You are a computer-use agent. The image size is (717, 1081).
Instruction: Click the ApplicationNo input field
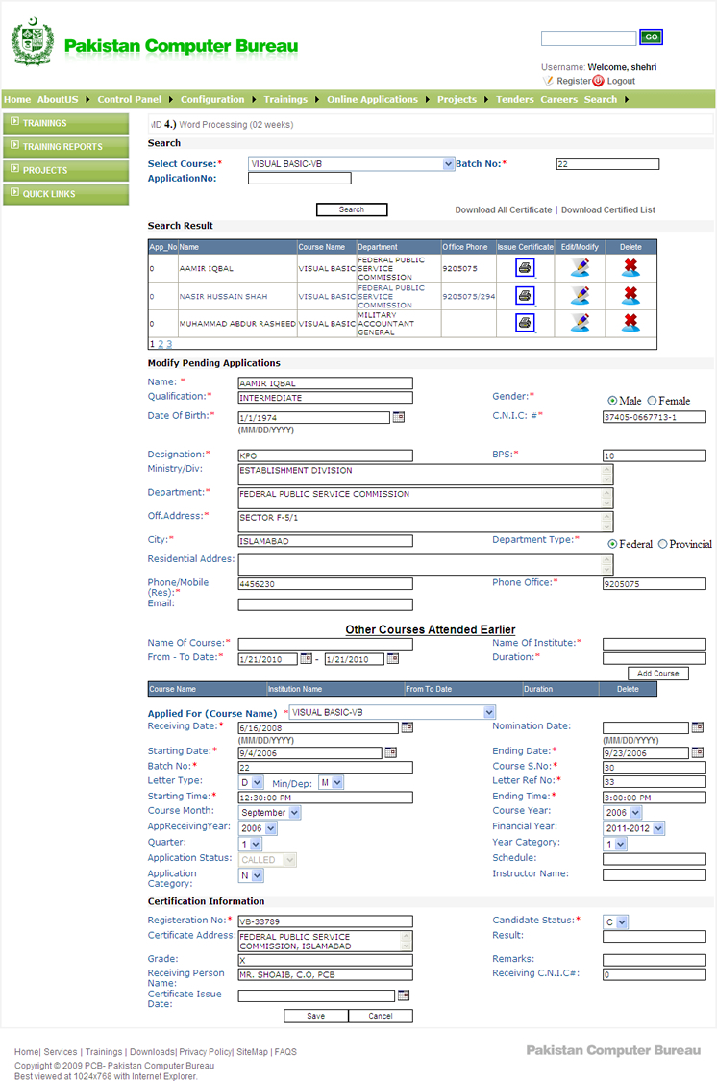(299, 179)
